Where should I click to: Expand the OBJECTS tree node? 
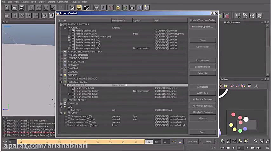pyautogui.click(x=61, y=75)
